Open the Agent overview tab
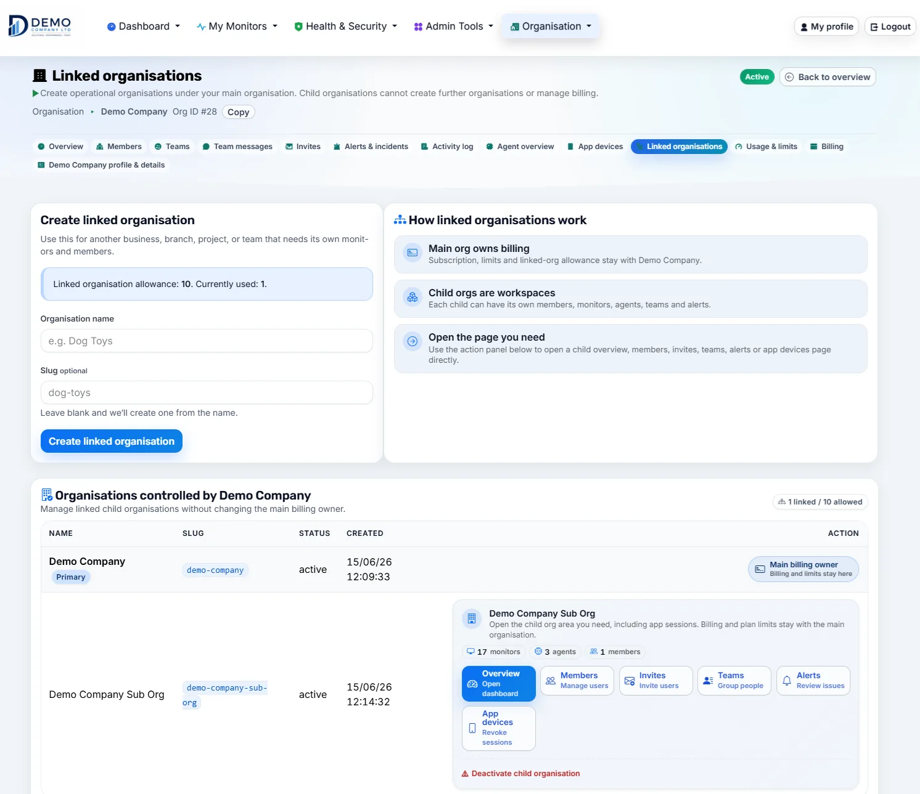 coord(520,147)
